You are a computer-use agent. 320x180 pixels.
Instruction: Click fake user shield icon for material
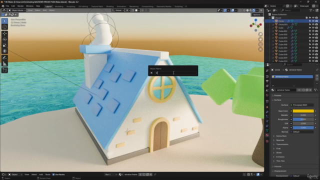(303, 90)
